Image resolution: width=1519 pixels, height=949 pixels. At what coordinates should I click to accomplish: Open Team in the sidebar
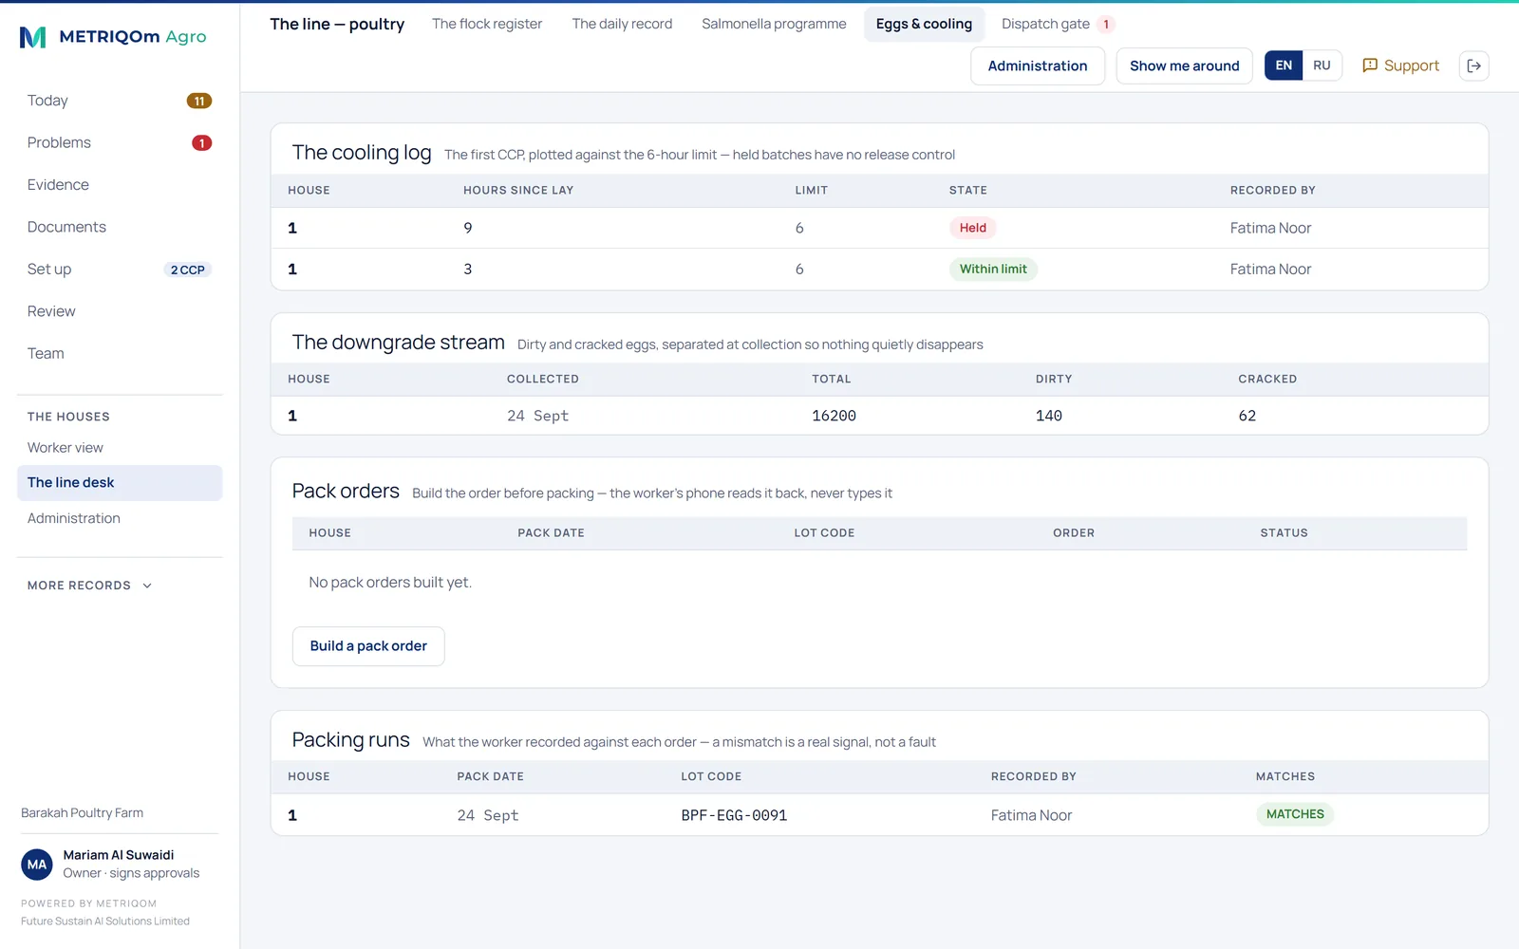pyautogui.click(x=120, y=353)
